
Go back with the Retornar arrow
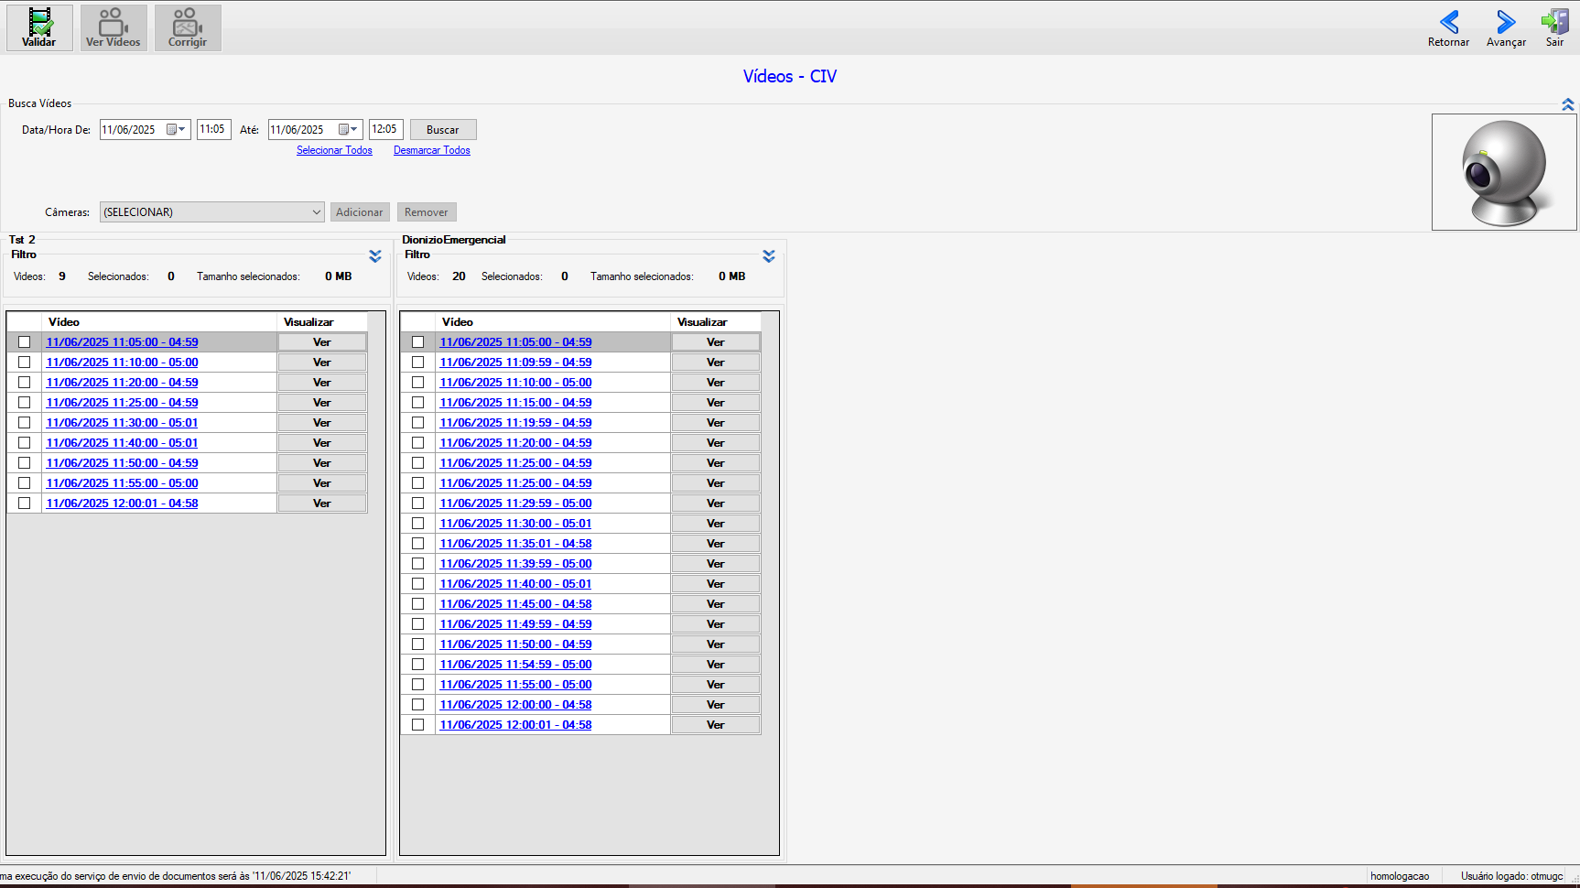click(x=1449, y=22)
